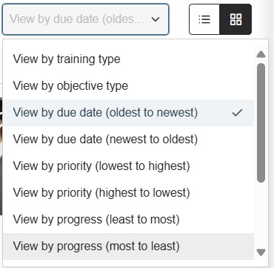Viewport: 274px width, 268px height.
Task: Switch to list view layout icon
Action: 204,19
